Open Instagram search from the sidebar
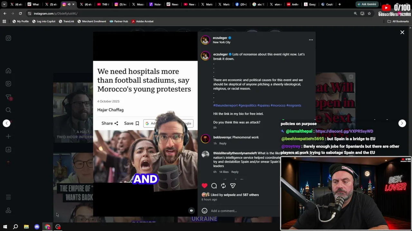The width and height of the screenshot is (412, 231). (x=8, y=110)
